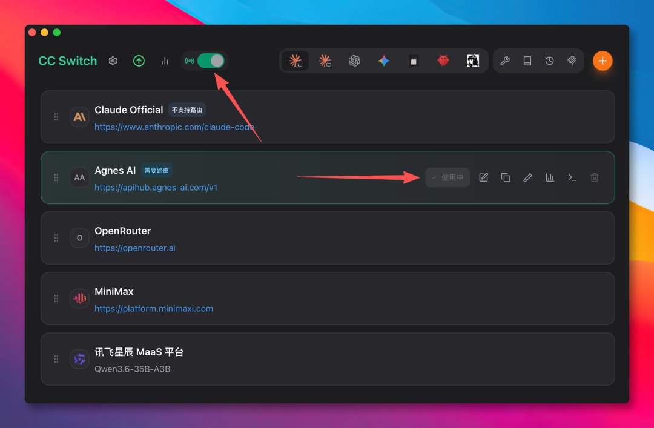Screen dimensions: 654x428
Task: Click the MiniMax waveform logo
Action: pyautogui.click(x=79, y=298)
